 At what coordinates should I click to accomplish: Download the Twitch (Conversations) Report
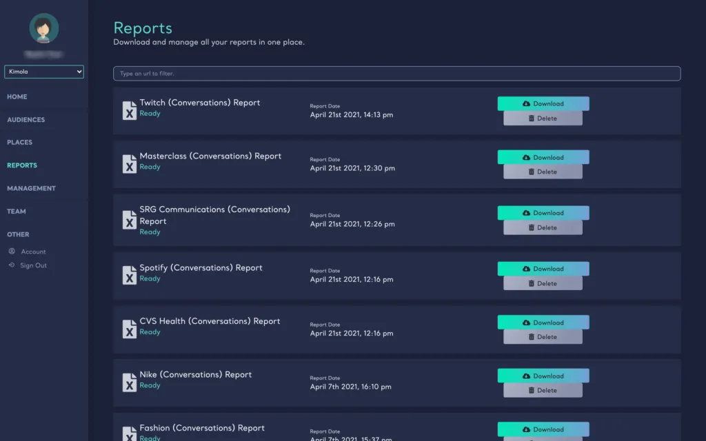pyautogui.click(x=543, y=103)
